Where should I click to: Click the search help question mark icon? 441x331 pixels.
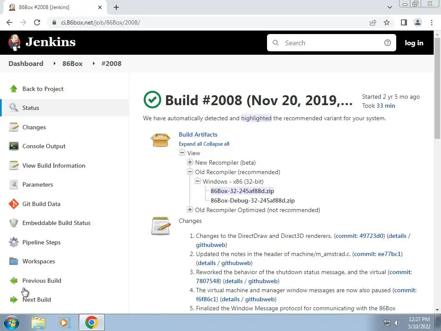(x=387, y=43)
